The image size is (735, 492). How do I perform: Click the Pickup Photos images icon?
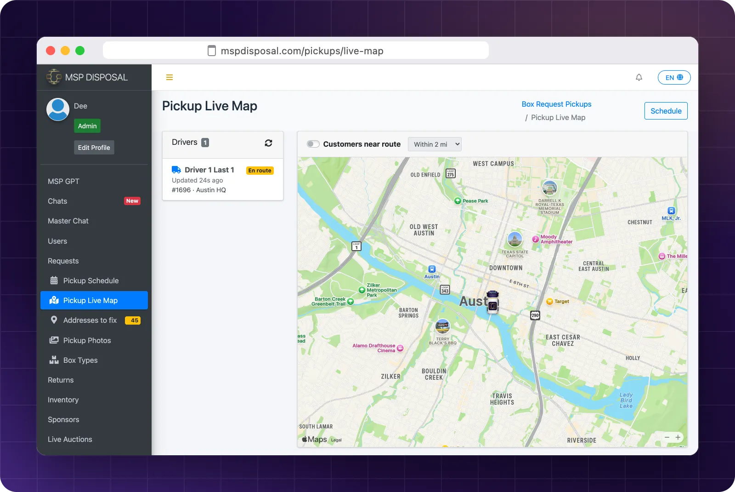pyautogui.click(x=54, y=340)
